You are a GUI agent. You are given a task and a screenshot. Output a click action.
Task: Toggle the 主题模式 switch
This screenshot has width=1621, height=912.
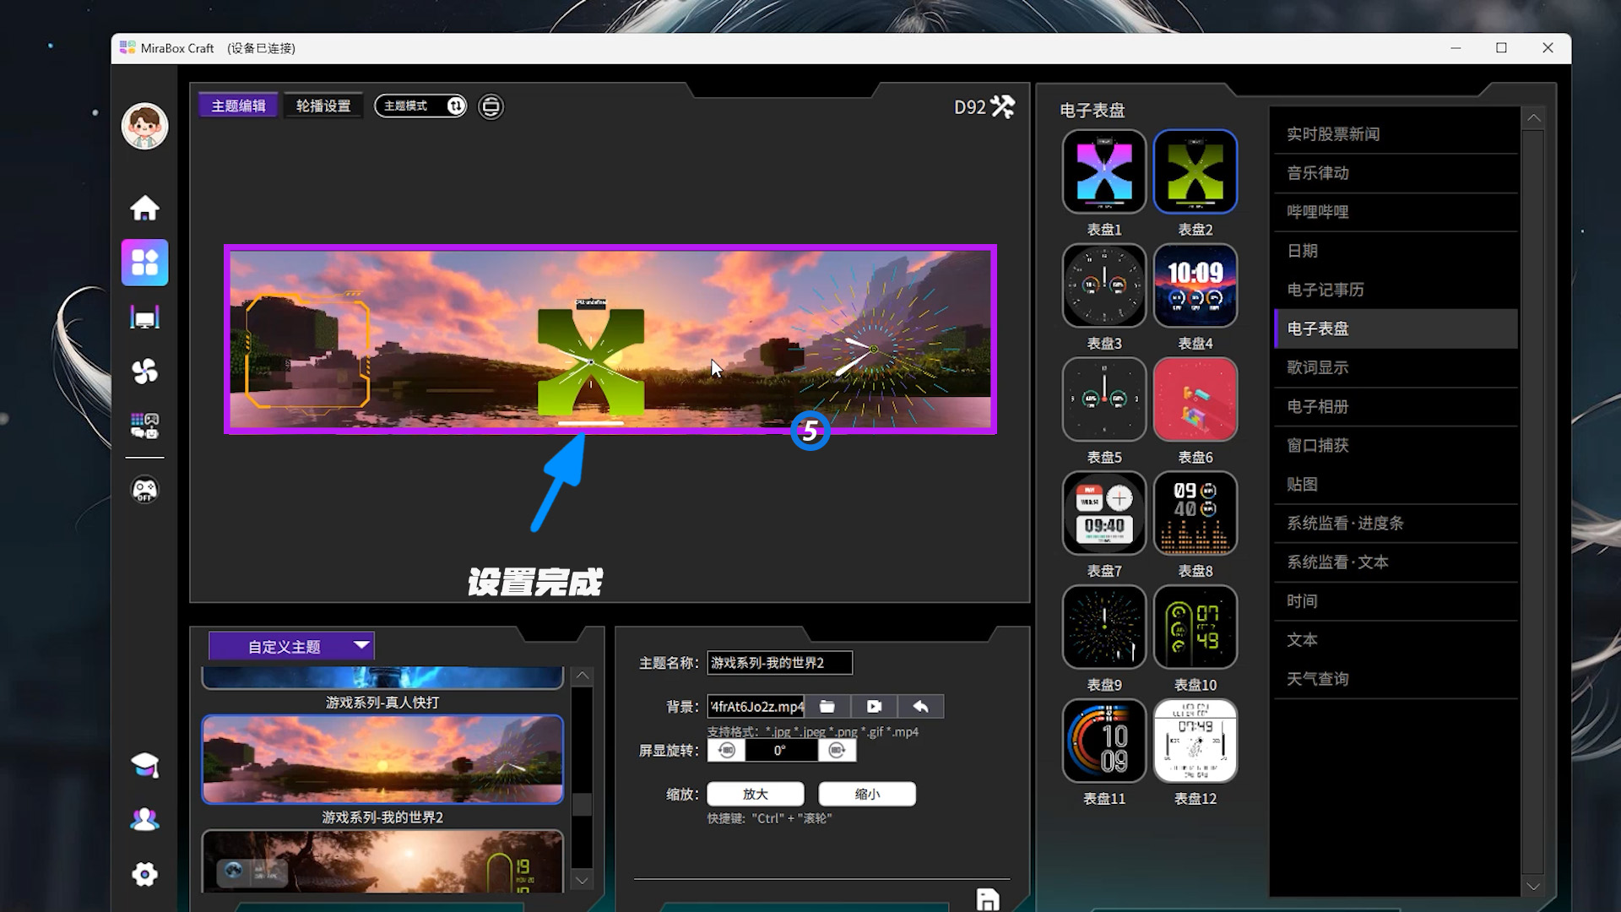[420, 106]
